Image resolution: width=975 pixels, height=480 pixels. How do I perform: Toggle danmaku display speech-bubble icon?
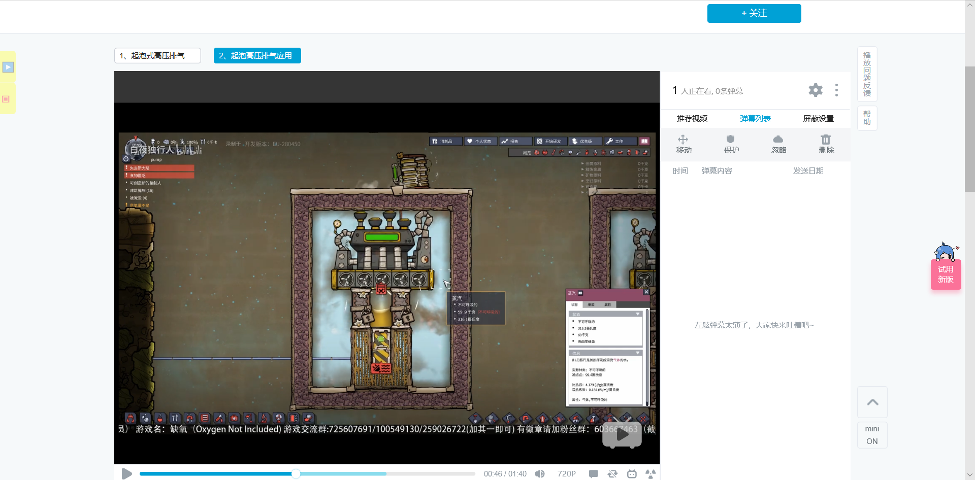593,474
